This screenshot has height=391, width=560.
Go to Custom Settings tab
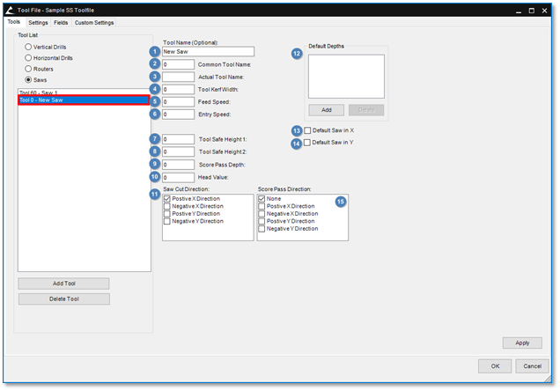coord(94,23)
